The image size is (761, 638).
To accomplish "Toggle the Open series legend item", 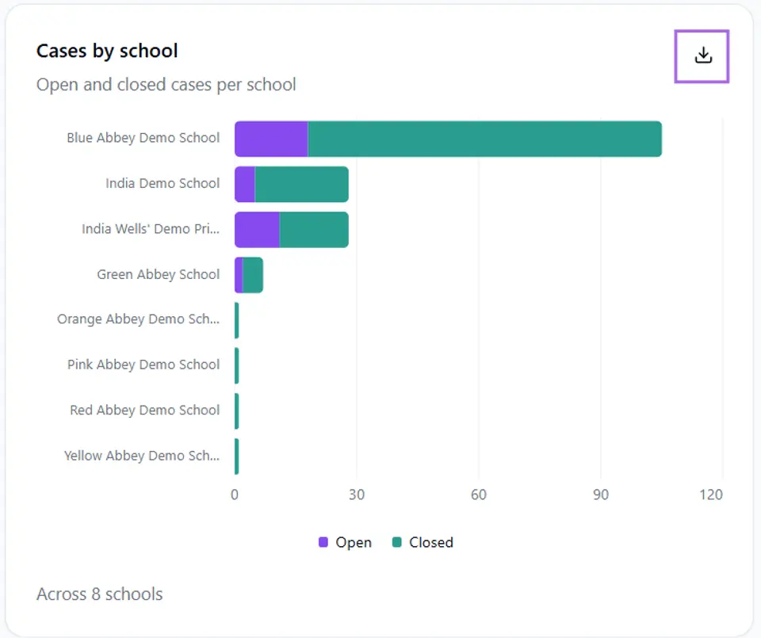I will click(345, 542).
